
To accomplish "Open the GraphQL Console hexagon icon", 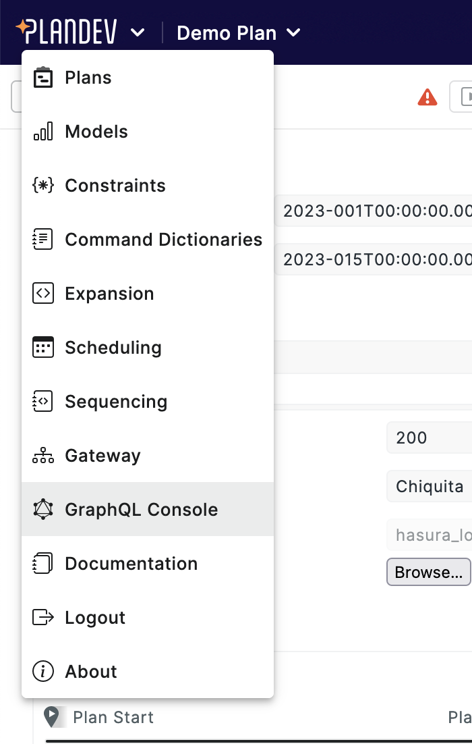I will (x=42, y=509).
